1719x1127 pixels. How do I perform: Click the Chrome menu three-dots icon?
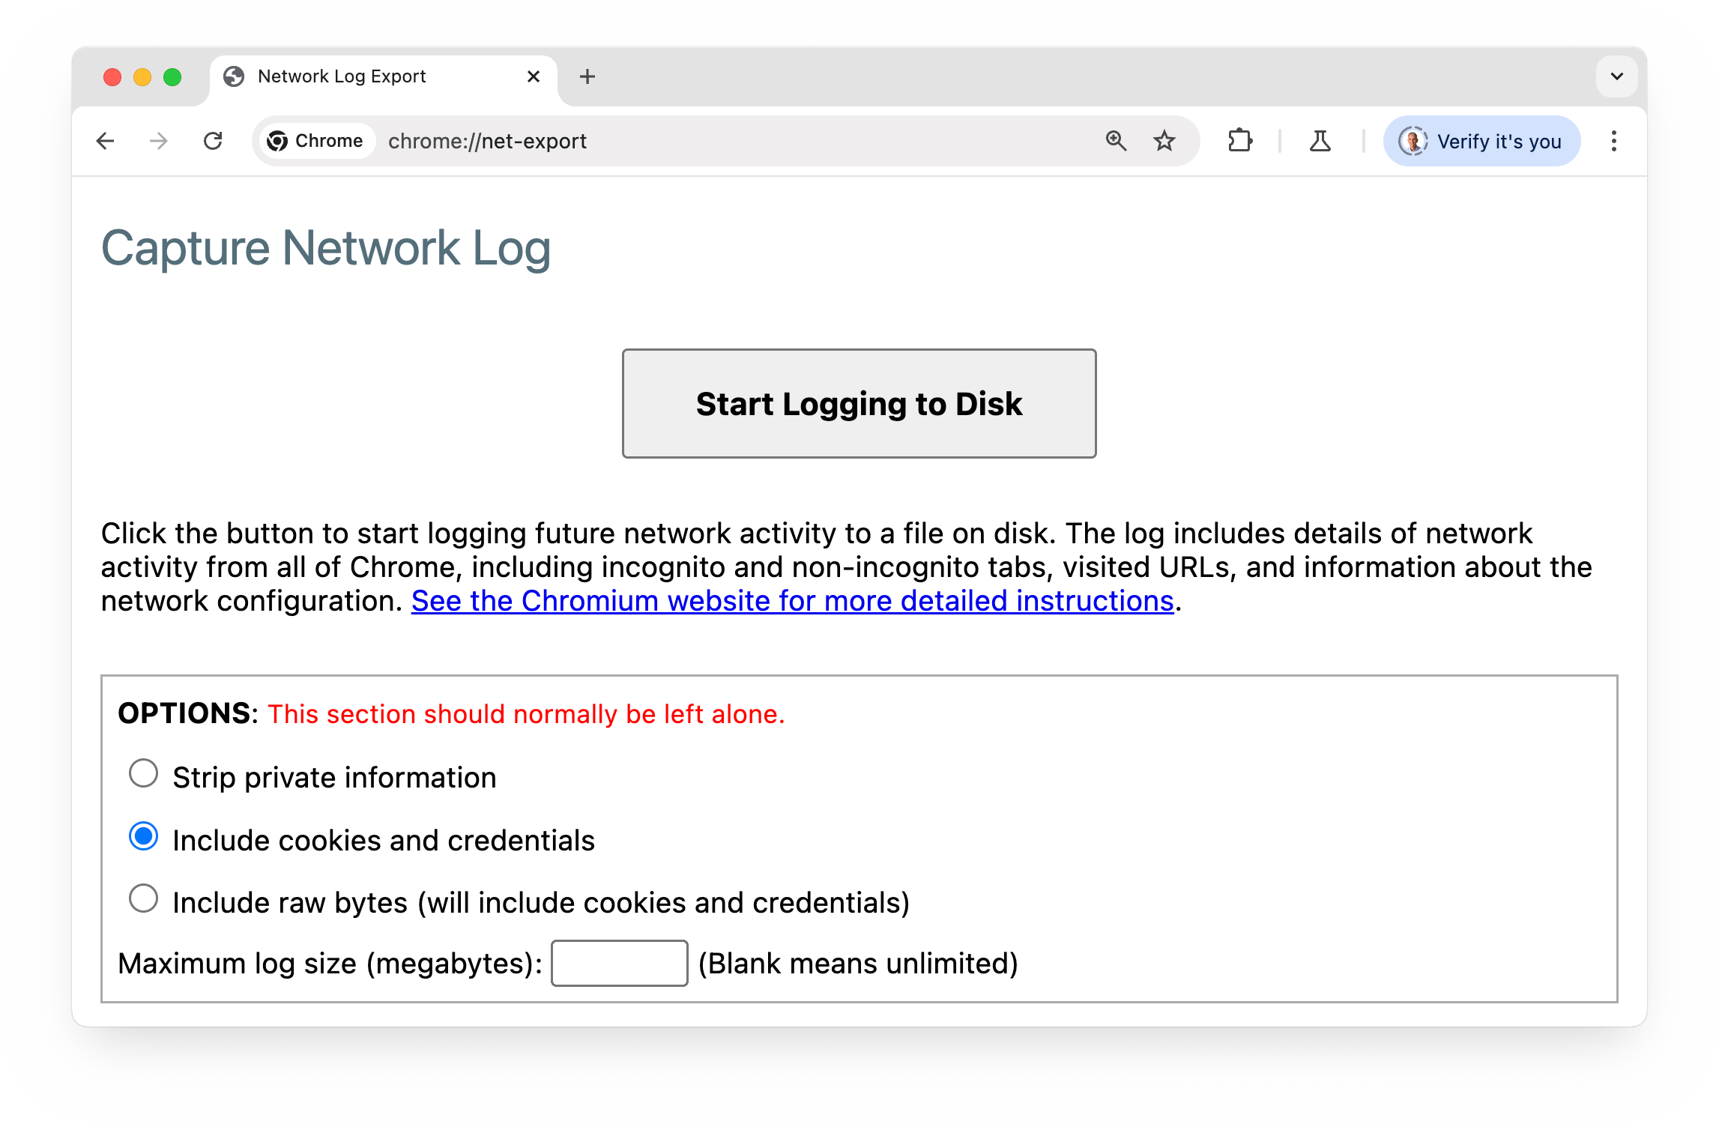(x=1613, y=141)
